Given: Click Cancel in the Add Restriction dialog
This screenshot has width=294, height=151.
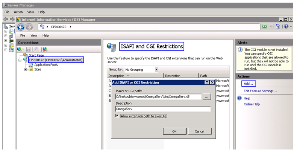Looking at the screenshot, I should pyautogui.click(x=200, y=131).
